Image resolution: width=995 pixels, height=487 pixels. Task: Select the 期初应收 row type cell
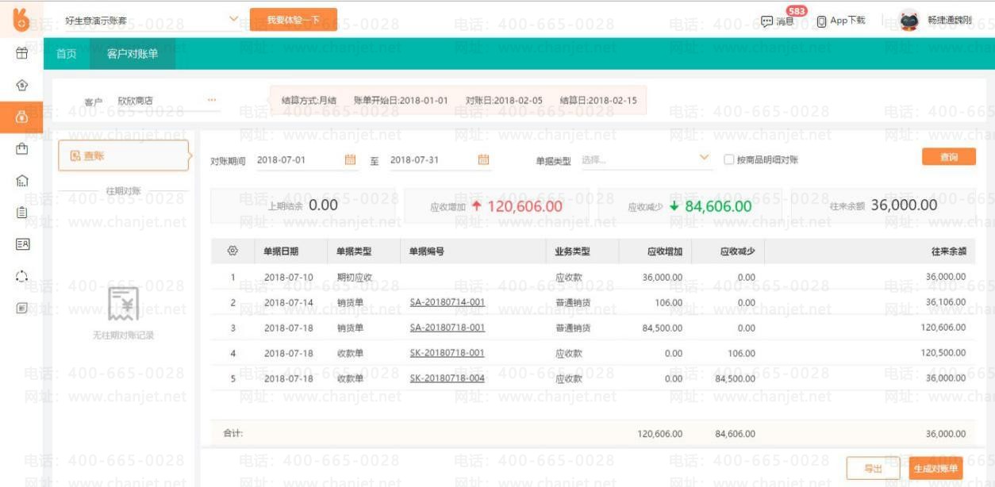click(355, 278)
